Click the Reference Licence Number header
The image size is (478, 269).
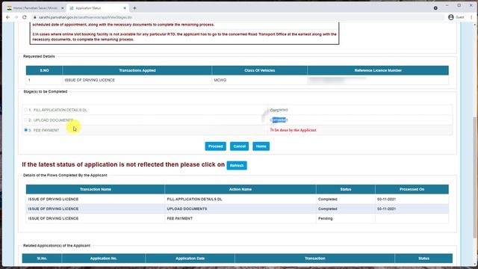[x=378, y=70]
